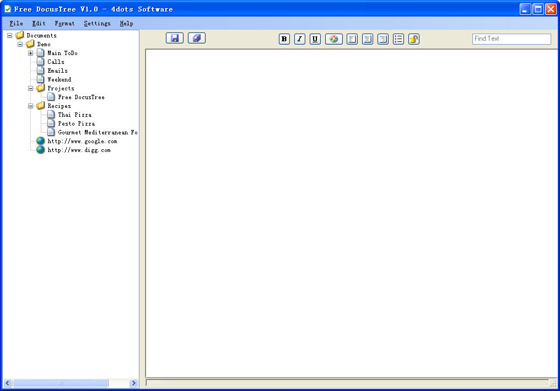This screenshot has width=560, height=391.
Task: Click the Find Text search field
Action: click(511, 39)
